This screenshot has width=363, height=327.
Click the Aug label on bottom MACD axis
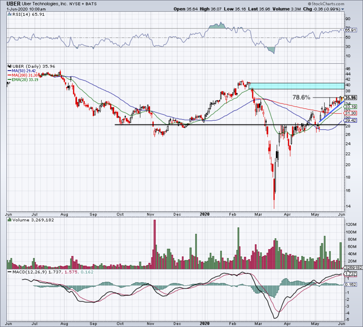(x=64, y=323)
